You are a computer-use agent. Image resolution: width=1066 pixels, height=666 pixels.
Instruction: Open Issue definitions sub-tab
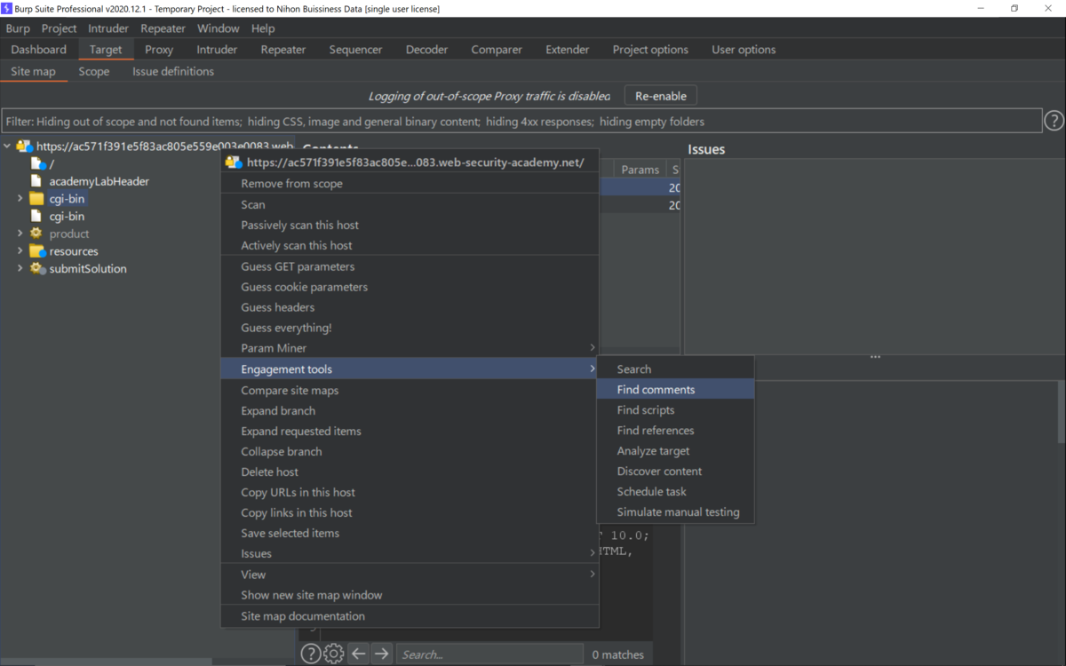click(173, 71)
